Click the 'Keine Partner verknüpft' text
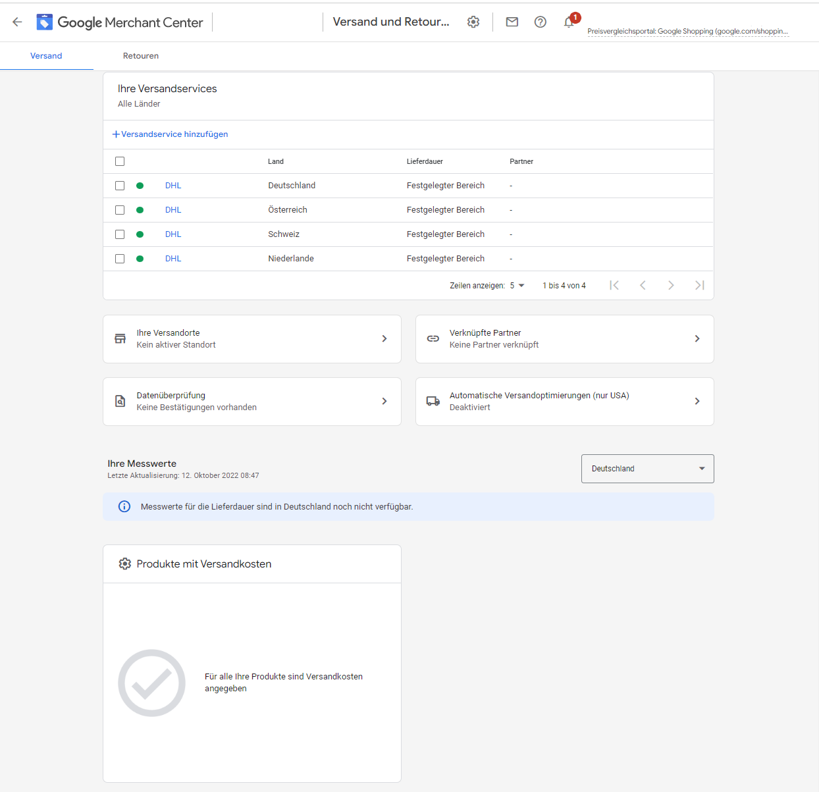819x792 pixels. tap(494, 345)
